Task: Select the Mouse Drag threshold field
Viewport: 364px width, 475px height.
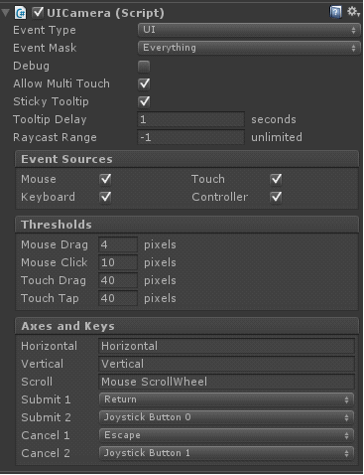Action: pyautogui.click(x=118, y=244)
